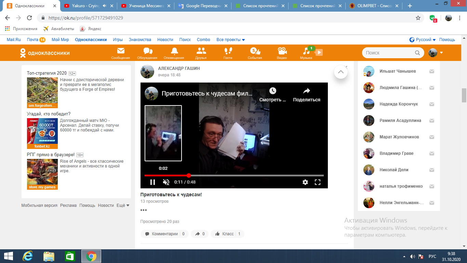Open Мой Мир link
467x263 pixels.
click(60, 40)
